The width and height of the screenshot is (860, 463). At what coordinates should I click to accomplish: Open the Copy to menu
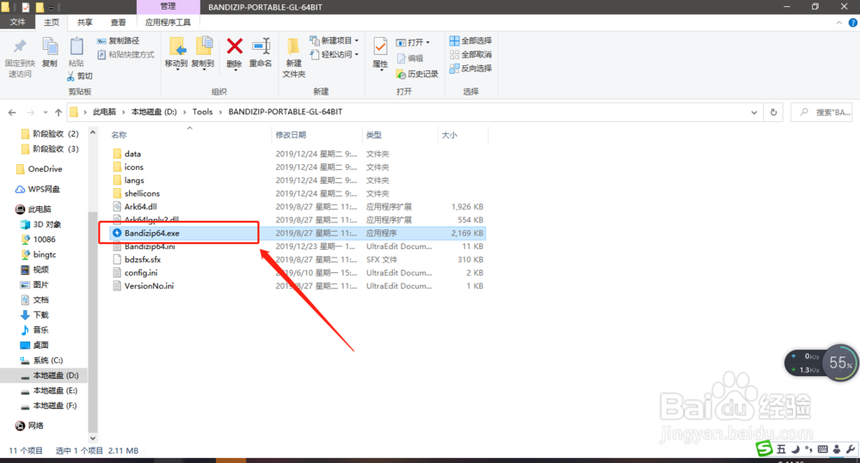pyautogui.click(x=203, y=54)
